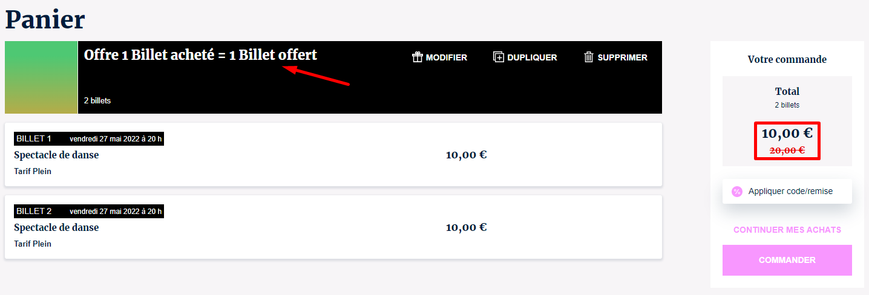Click the crossed-out 20,00 € total
Screen dimensions: 869x295
pyautogui.click(x=787, y=151)
